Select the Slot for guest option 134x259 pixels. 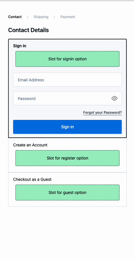point(67,192)
